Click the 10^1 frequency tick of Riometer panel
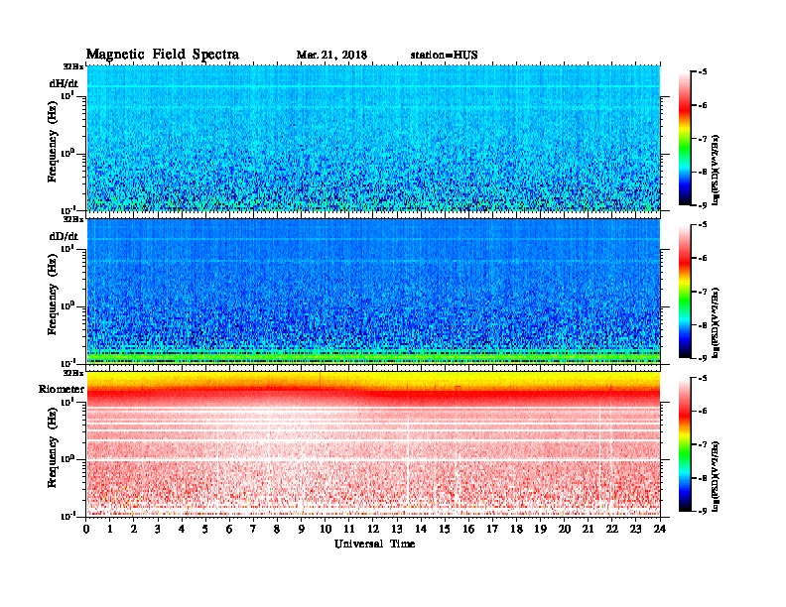The image size is (786, 607). (x=67, y=401)
